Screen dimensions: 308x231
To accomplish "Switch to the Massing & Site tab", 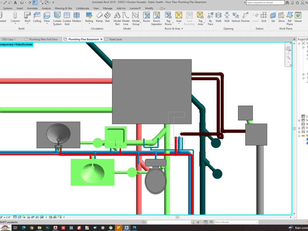I will (63, 8).
